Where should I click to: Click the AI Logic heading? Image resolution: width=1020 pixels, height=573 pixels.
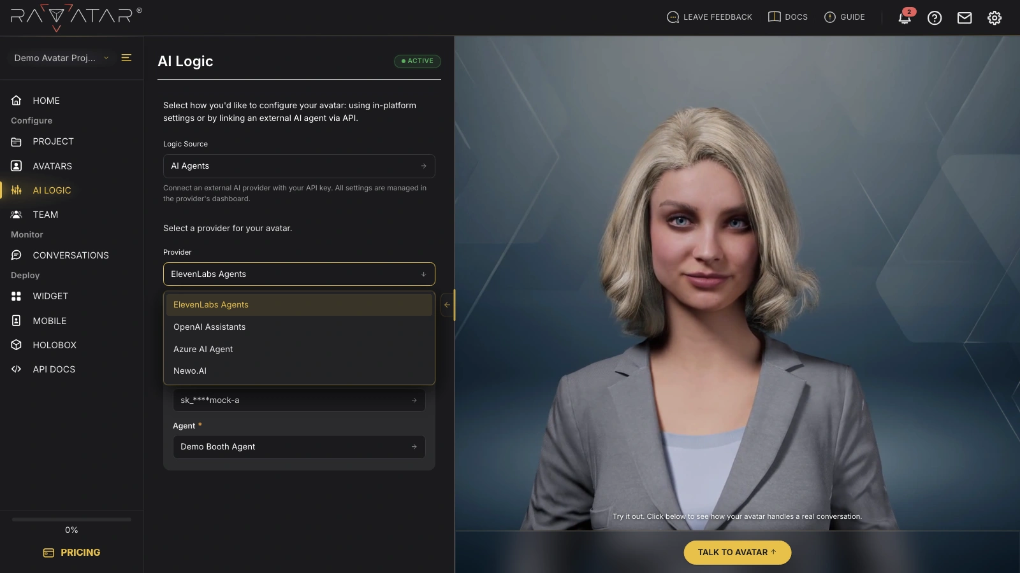186,61
